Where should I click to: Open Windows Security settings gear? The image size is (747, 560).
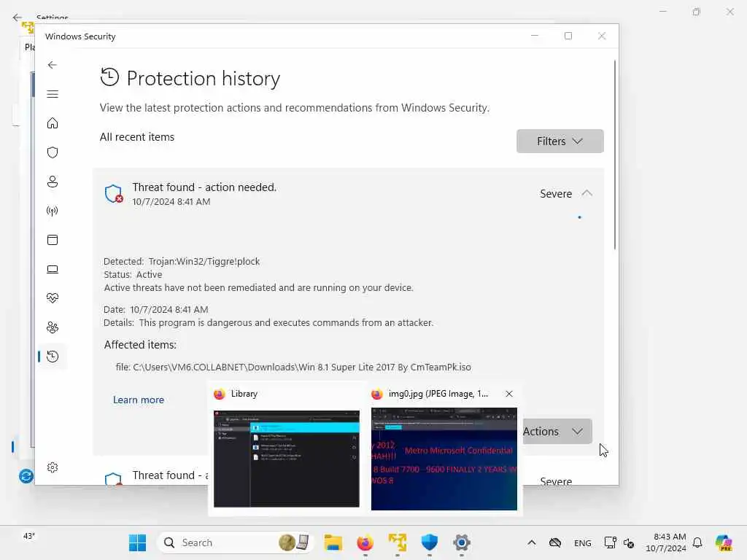pyautogui.click(x=53, y=467)
